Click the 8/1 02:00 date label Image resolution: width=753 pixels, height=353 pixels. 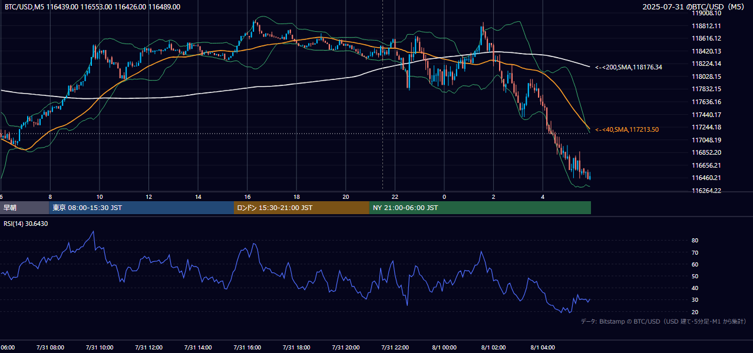coord(494,347)
